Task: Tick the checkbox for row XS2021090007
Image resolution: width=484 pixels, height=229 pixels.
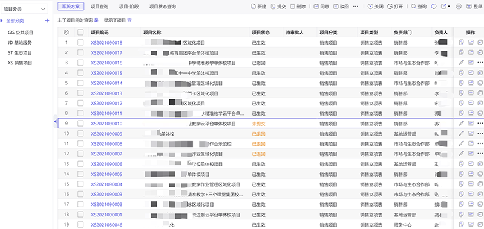Action: tap(80, 154)
